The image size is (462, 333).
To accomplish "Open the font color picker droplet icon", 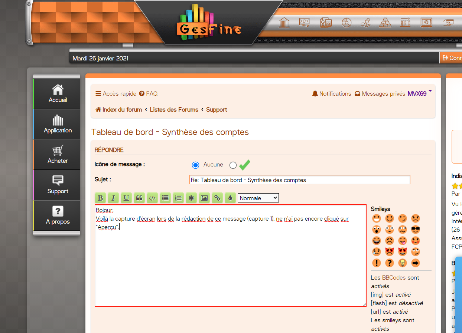I will tap(230, 198).
